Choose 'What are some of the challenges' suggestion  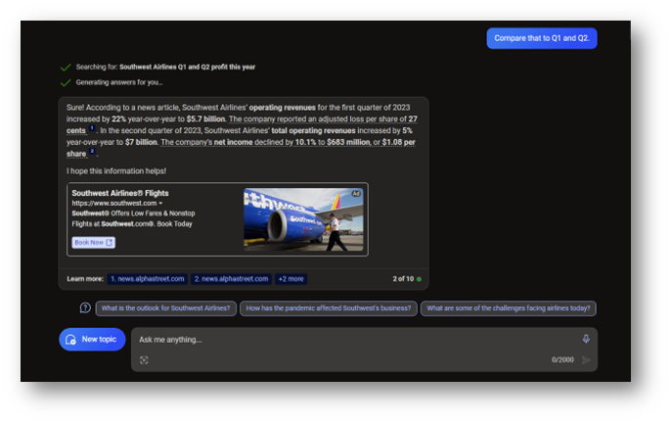[x=508, y=308]
